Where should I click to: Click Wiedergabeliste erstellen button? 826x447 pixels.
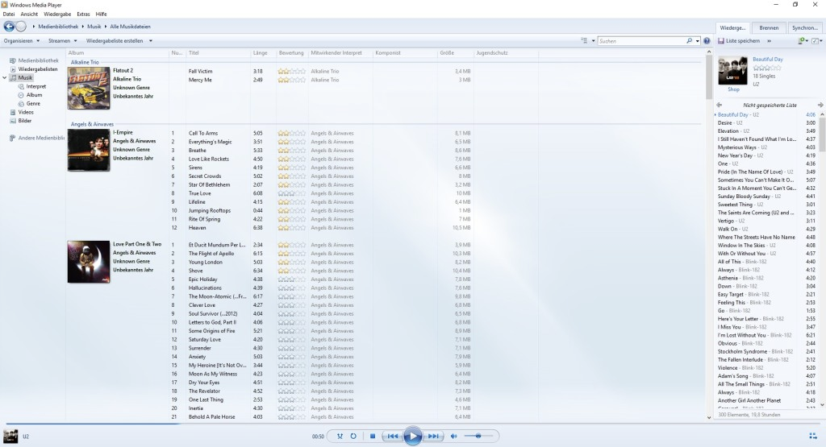115,40
